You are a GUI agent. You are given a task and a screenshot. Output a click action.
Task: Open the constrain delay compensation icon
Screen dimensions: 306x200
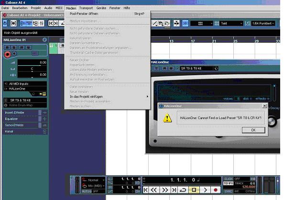13,23
